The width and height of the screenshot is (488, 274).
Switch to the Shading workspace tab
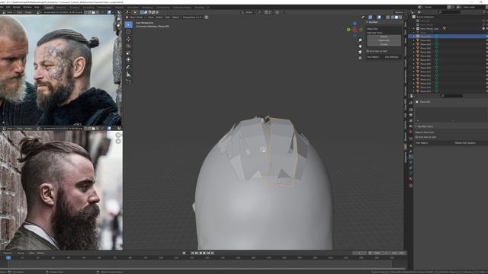[119, 7]
